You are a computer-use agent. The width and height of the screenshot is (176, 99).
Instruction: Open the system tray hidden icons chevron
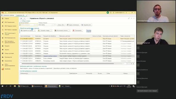[x=110, y=86]
